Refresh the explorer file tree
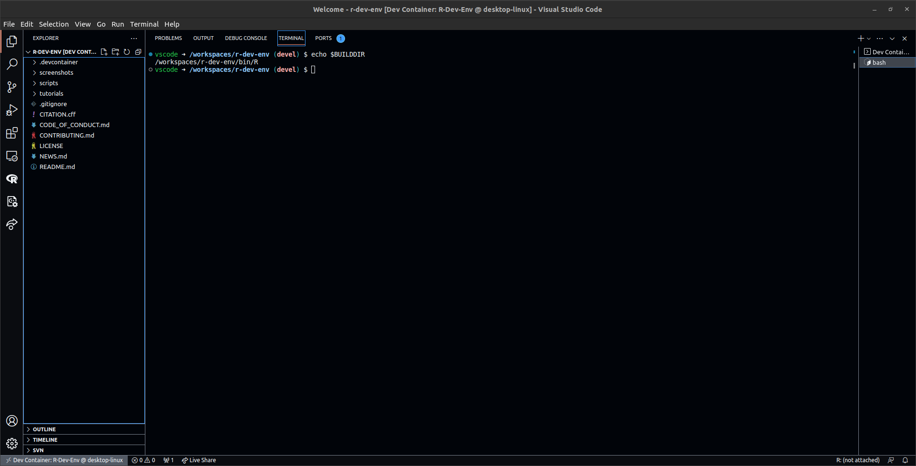The height and width of the screenshot is (466, 916). (x=127, y=52)
